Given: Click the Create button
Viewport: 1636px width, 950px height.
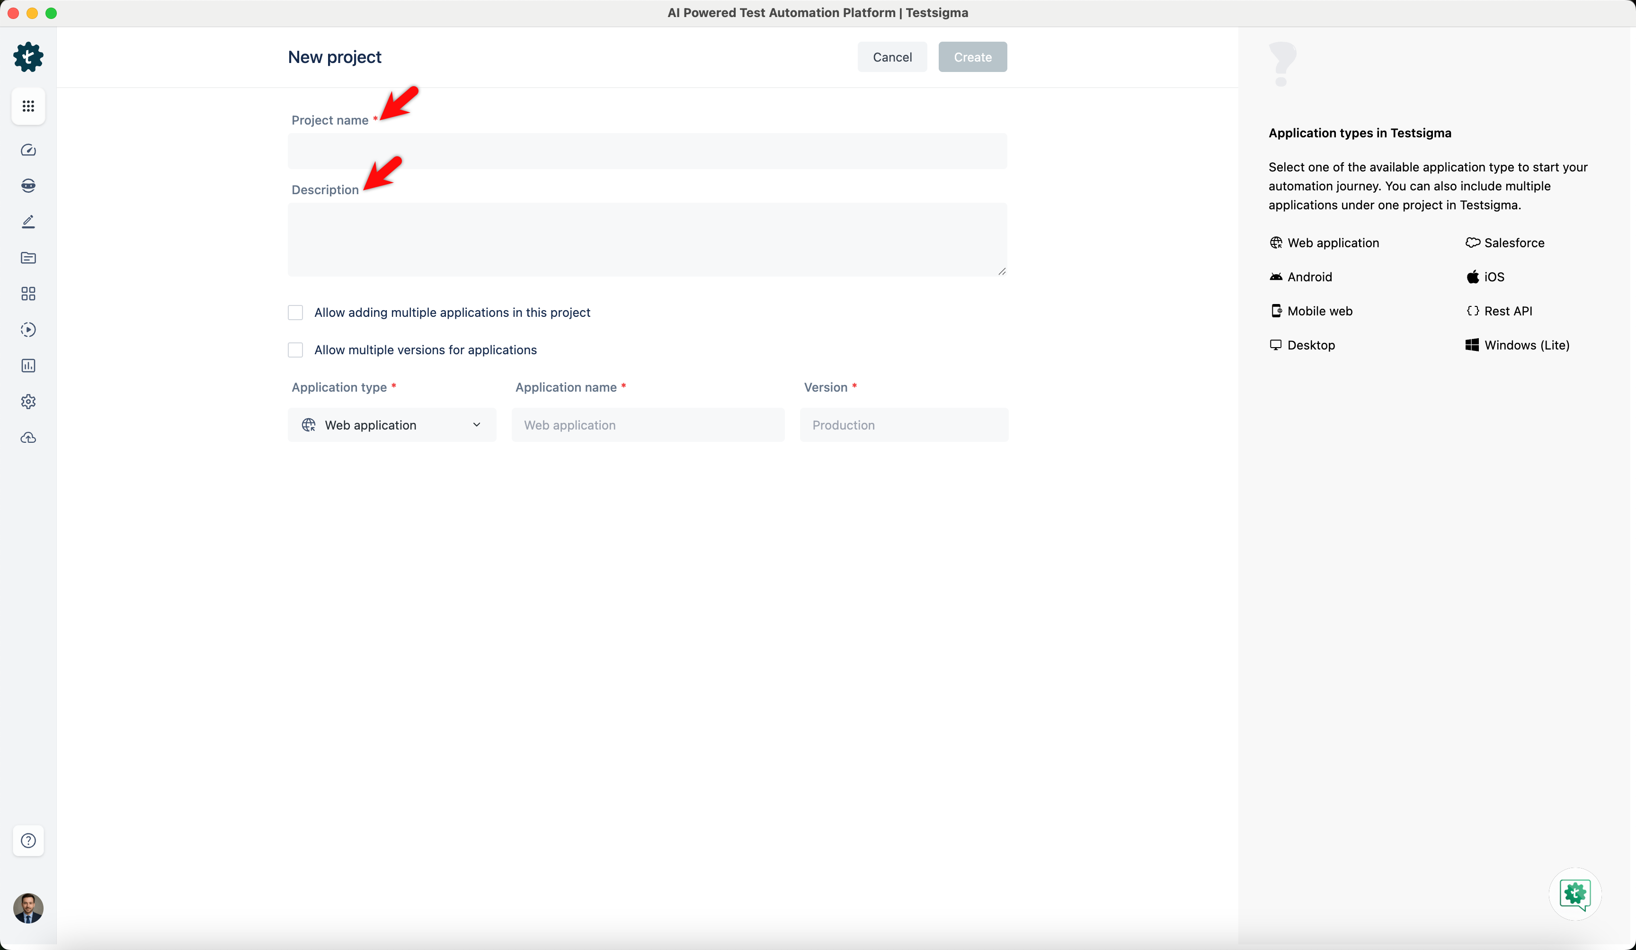Looking at the screenshot, I should [x=972, y=56].
